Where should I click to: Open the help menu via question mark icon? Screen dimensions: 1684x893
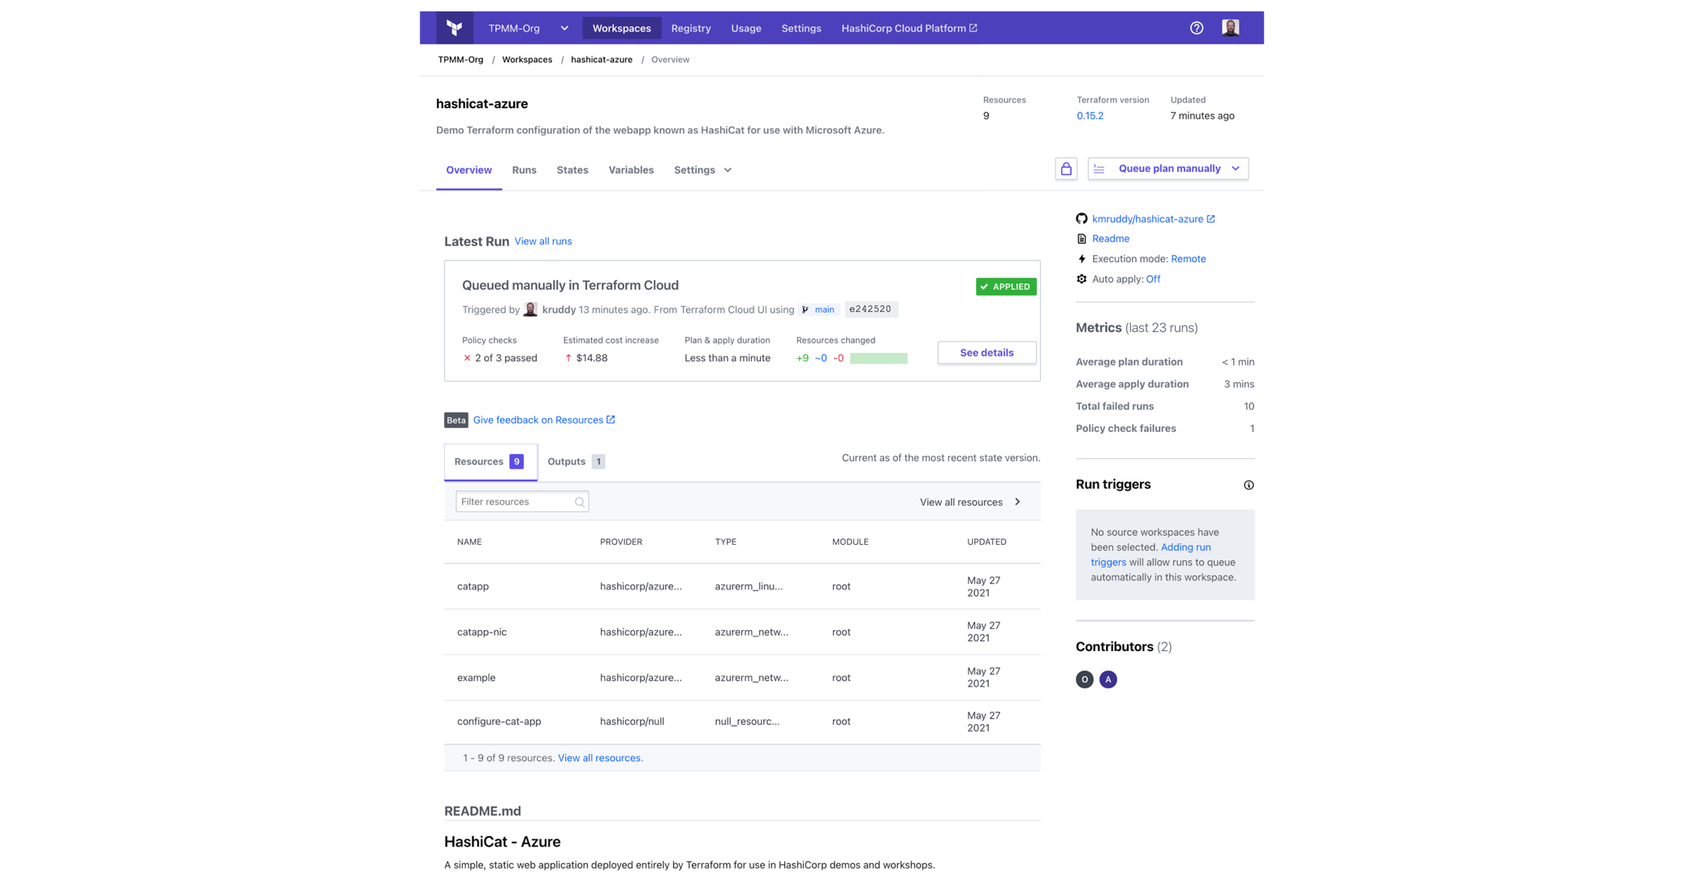[1196, 28]
